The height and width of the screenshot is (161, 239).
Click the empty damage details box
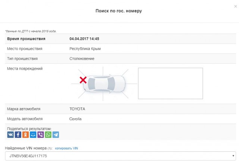point(170,83)
